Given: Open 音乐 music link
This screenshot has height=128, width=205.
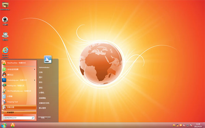Looking at the screenshot, I should click(x=41, y=82).
